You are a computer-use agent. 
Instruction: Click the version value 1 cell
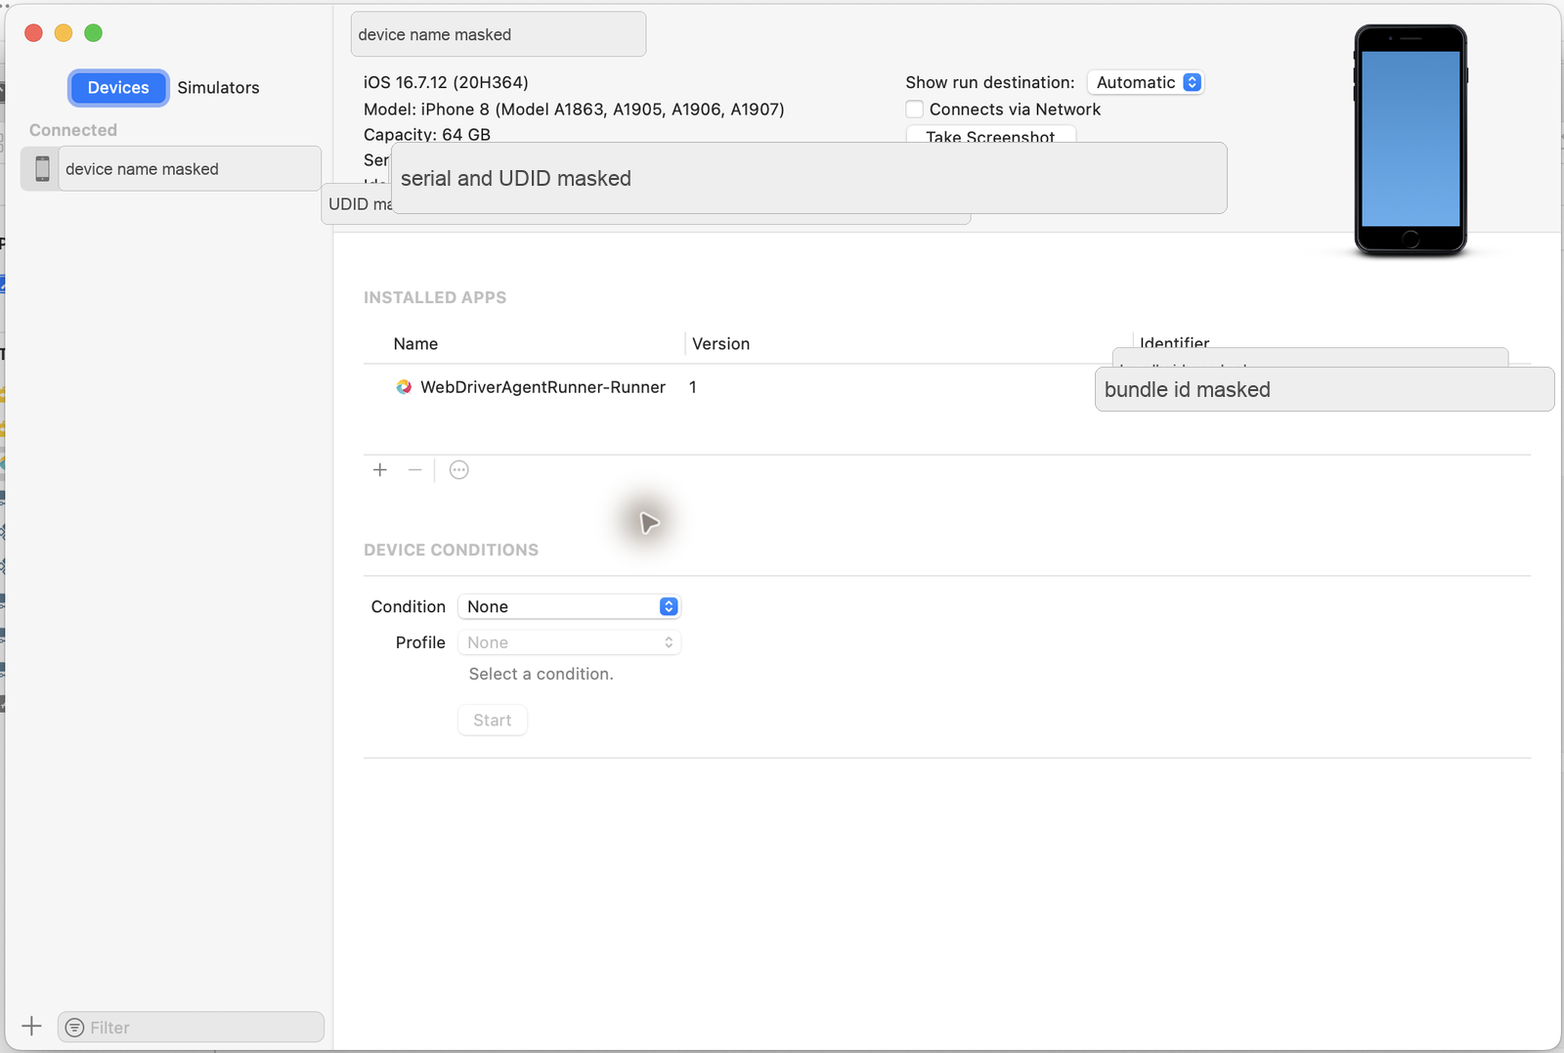coord(693,387)
